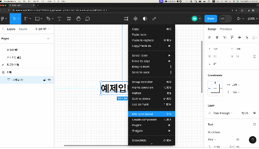Switch to the Design tab
The width and height of the screenshot is (259, 149).
(212, 29)
